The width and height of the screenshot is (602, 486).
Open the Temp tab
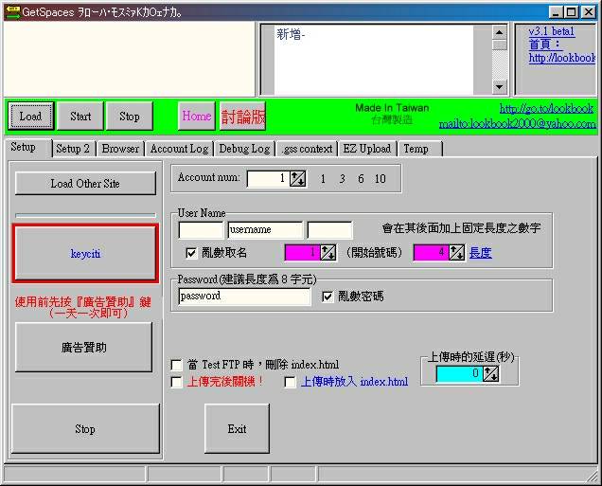[x=420, y=149]
